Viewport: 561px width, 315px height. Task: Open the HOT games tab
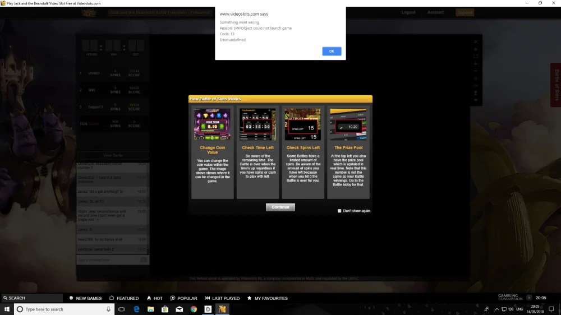point(155,298)
